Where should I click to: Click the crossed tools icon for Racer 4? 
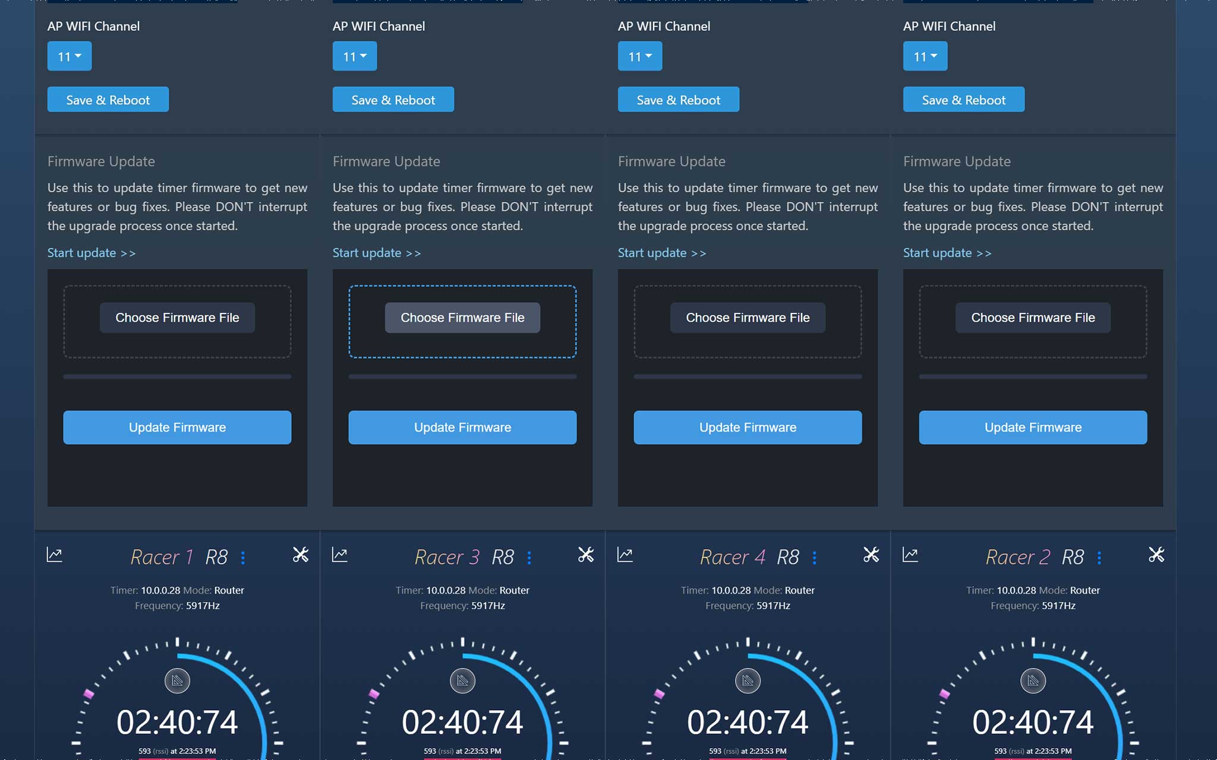click(871, 555)
